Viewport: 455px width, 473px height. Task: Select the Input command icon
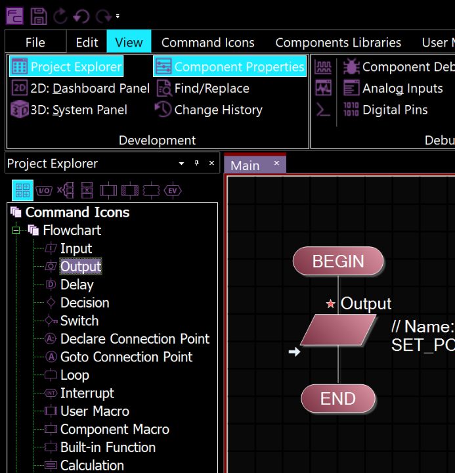pos(76,248)
